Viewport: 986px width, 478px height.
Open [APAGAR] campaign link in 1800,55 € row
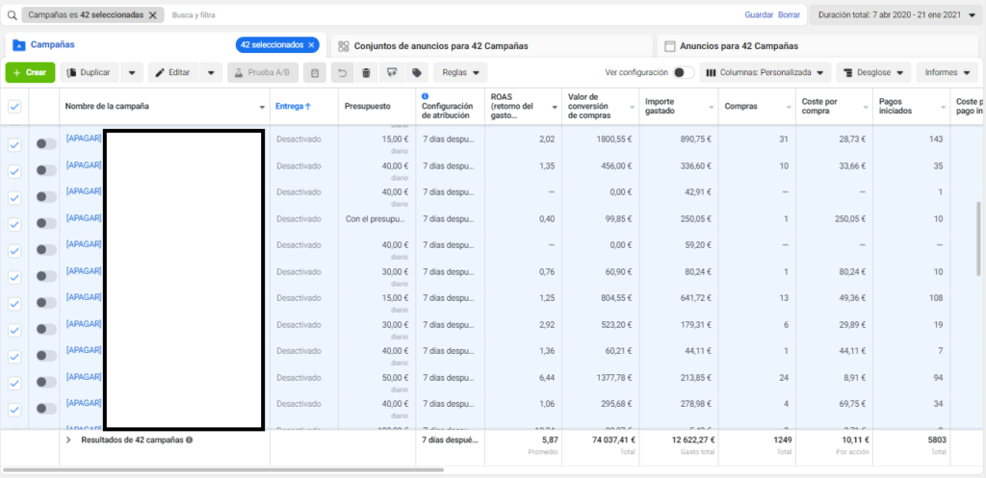[84, 138]
